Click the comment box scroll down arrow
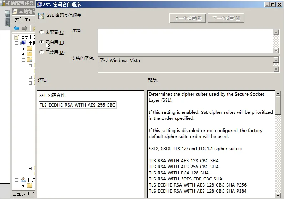 pos(276,51)
